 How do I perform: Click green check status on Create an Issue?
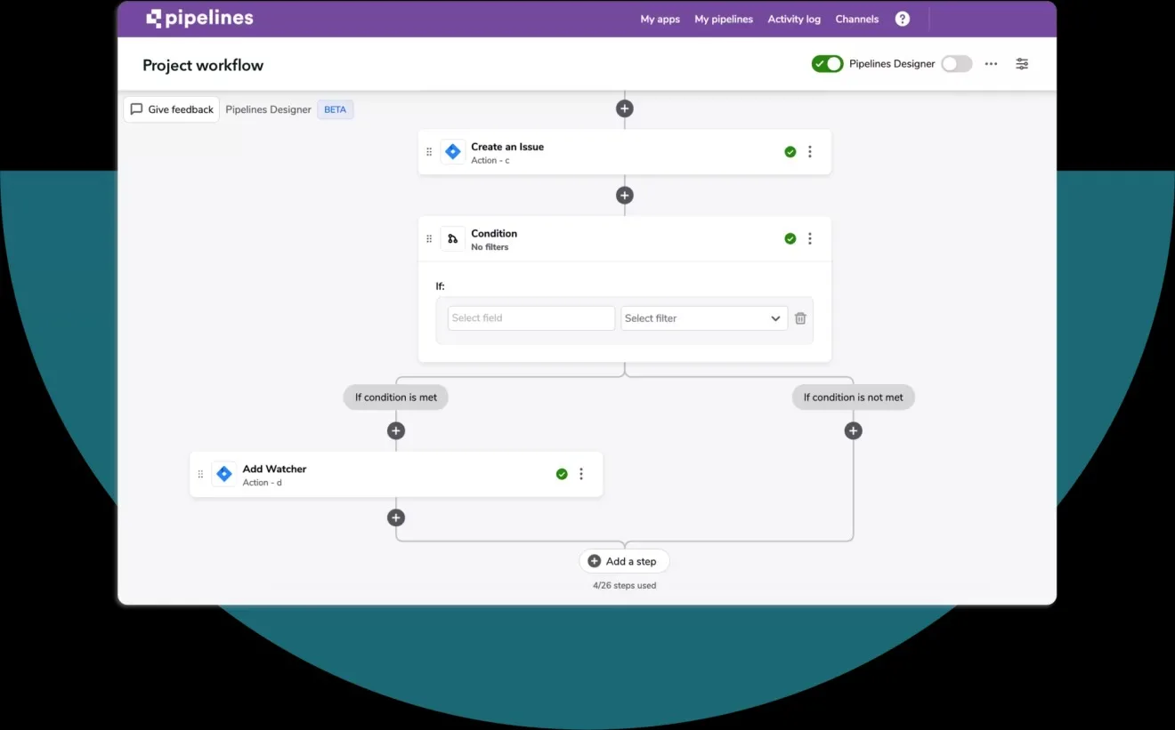(790, 152)
